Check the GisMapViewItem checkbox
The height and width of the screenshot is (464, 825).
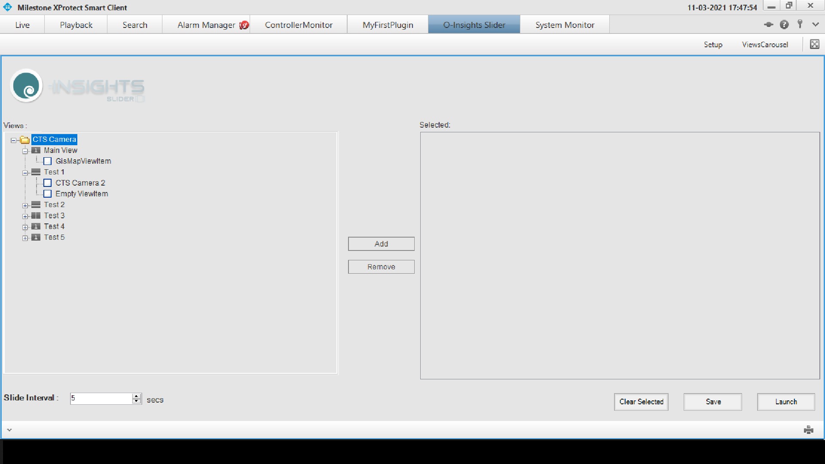click(48, 161)
